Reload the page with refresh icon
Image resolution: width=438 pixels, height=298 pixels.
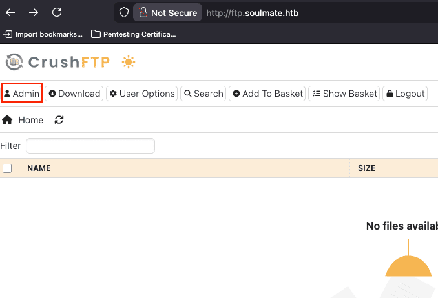(x=57, y=13)
